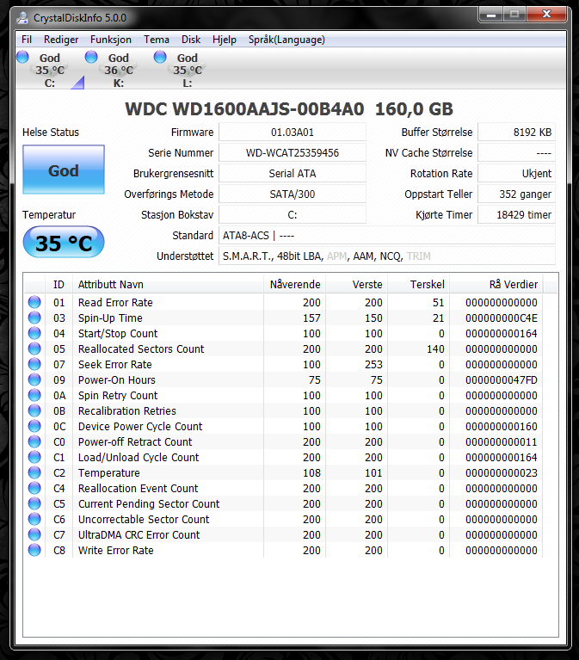
Task: Close the CrystalDiskInfo window
Action: [x=546, y=15]
